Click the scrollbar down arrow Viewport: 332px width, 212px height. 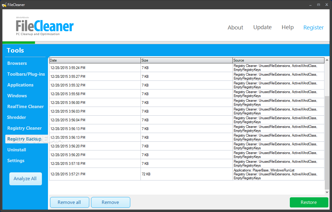(327, 192)
